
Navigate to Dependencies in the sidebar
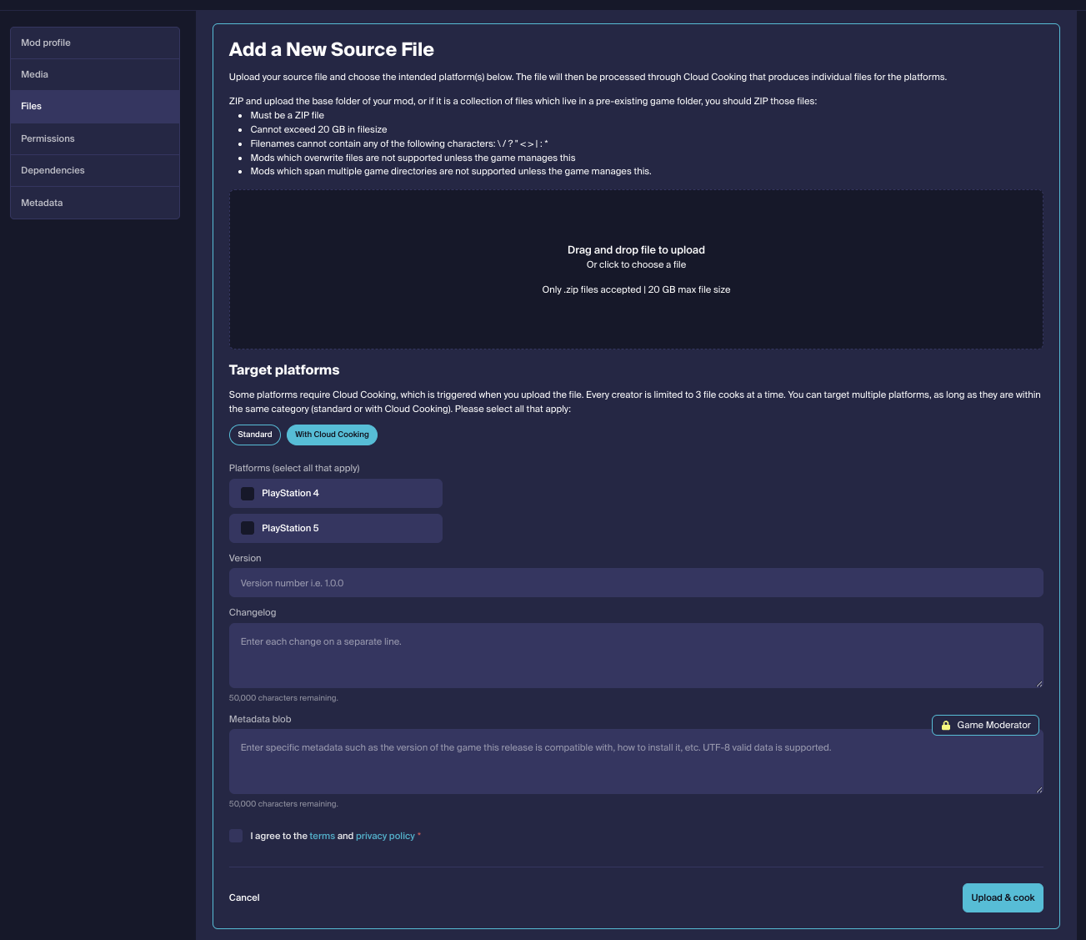(95, 170)
